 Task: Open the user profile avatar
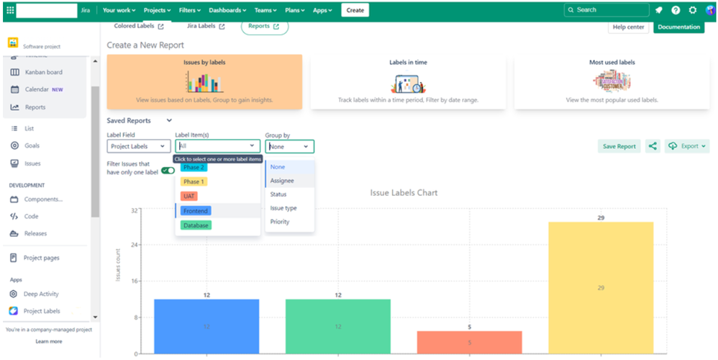[x=710, y=10]
